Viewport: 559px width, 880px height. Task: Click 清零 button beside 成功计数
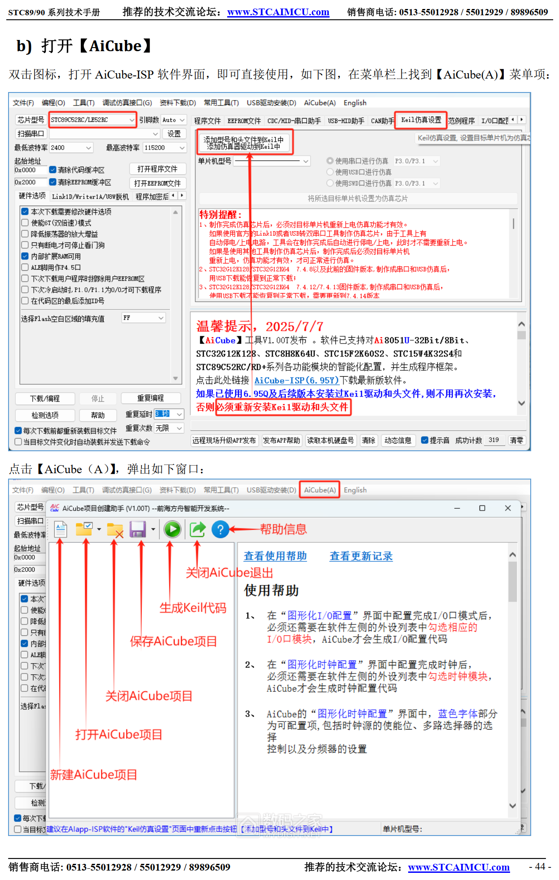(516, 440)
